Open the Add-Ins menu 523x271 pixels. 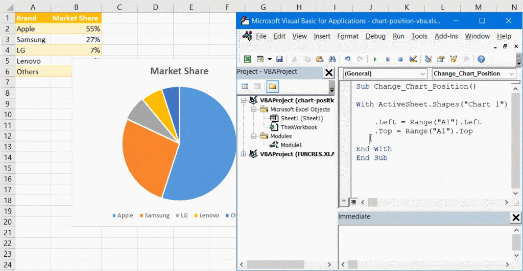pos(446,36)
